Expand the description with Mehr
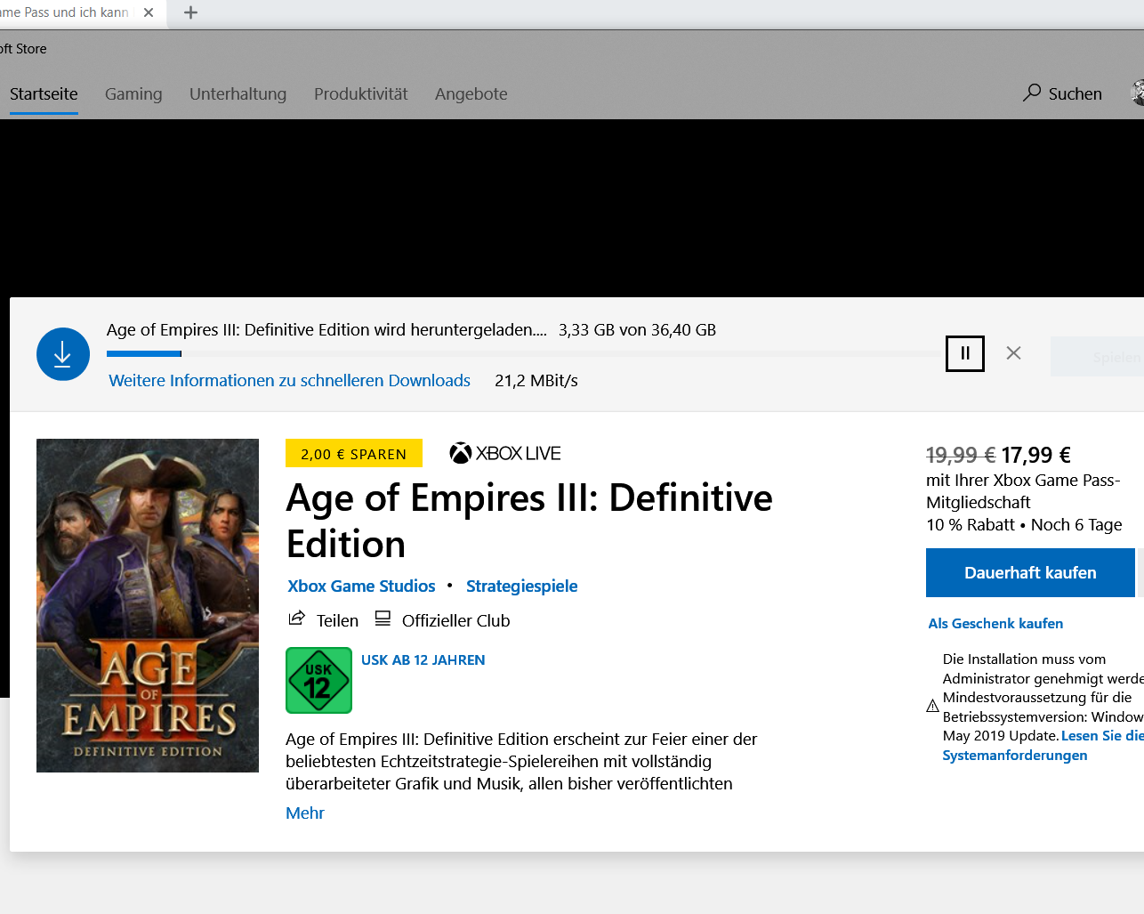 coord(304,813)
